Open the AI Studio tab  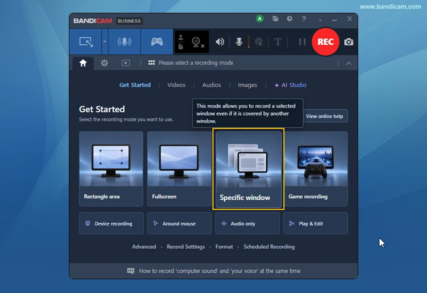pyautogui.click(x=290, y=85)
